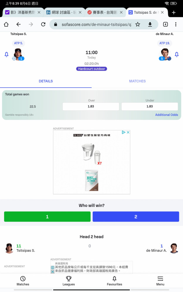Image resolution: width=183 pixels, height=292 pixels.
Task: Open a new tab with plus icon
Action: tap(174, 13)
